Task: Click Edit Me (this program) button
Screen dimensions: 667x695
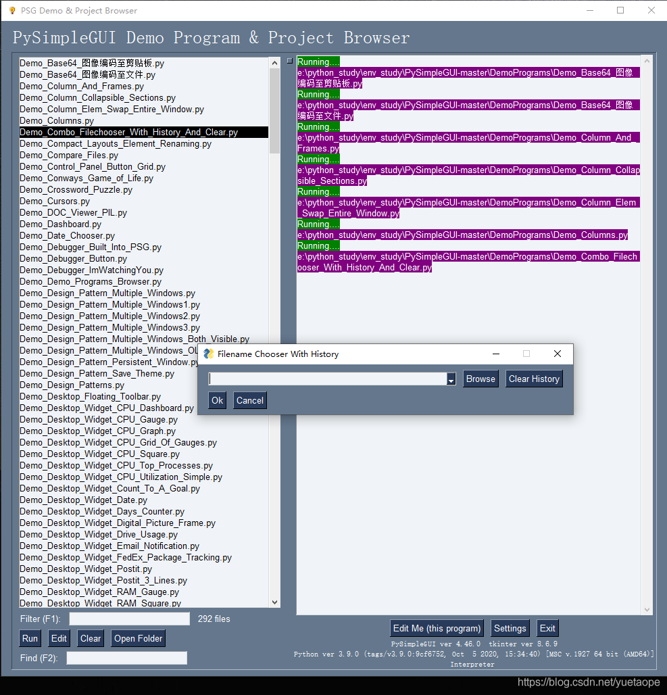Action: [437, 628]
